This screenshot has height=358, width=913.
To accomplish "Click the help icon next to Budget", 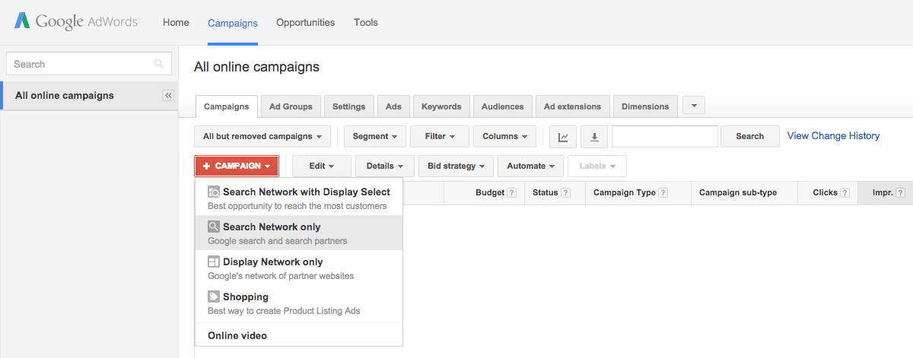I will (512, 193).
